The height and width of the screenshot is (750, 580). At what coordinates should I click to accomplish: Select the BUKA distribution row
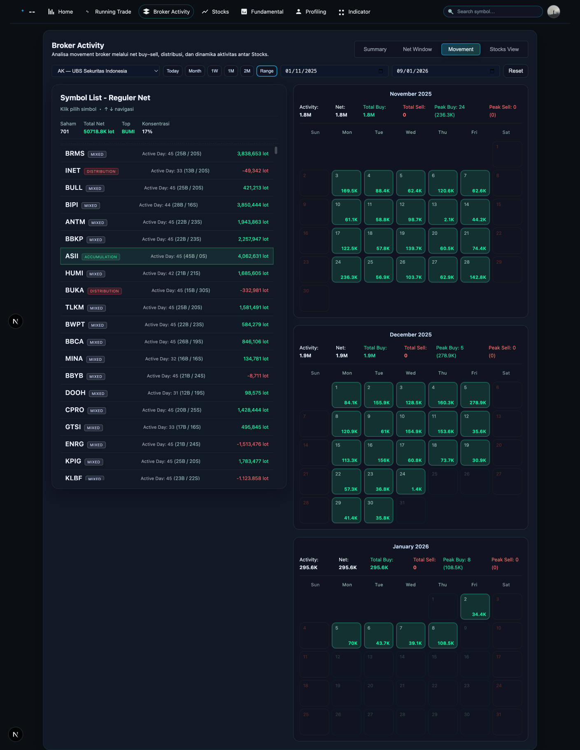167,290
